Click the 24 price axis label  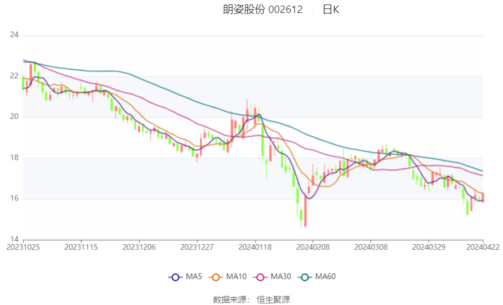point(15,35)
